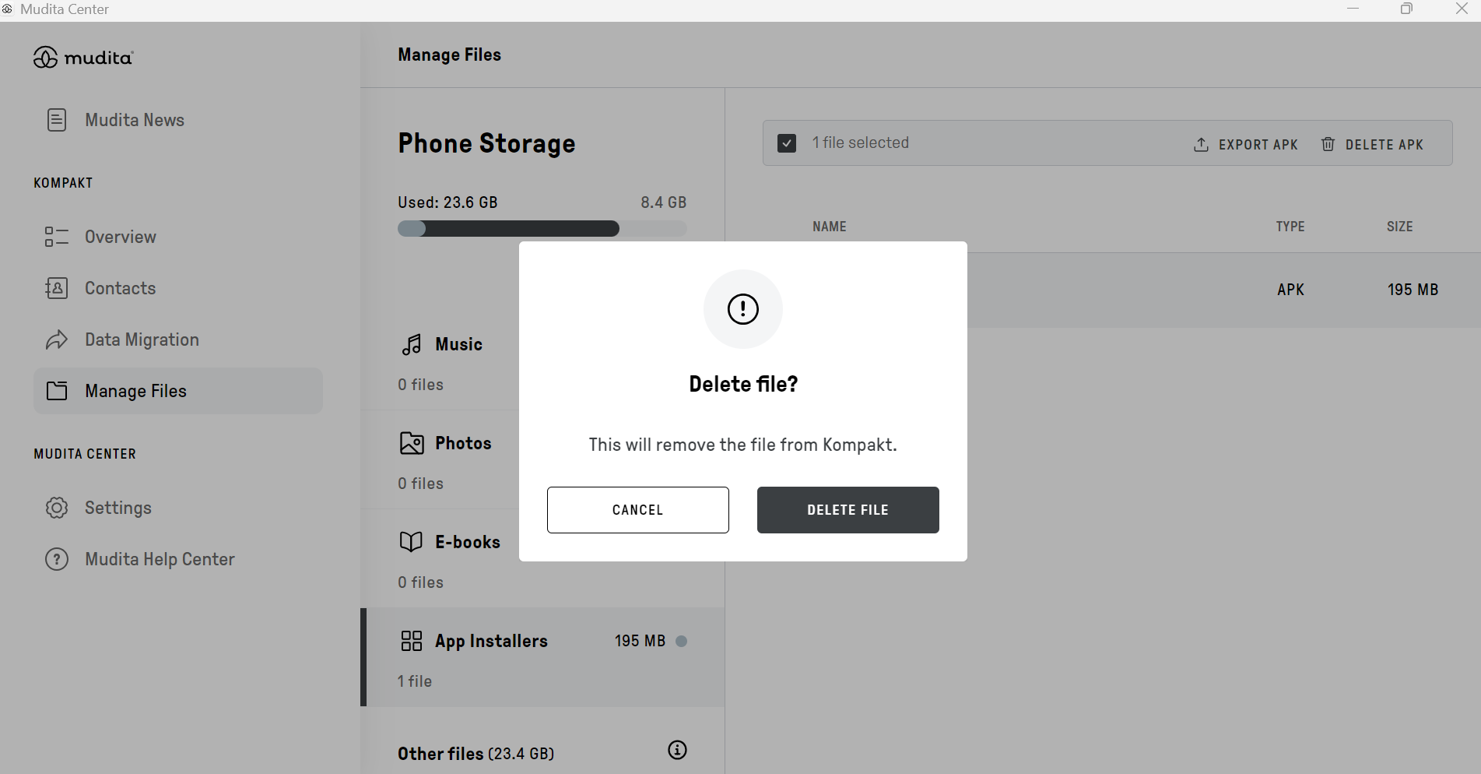Uncheck the 1 file selected checkbox
Viewport: 1481px width, 774px height.
787,143
